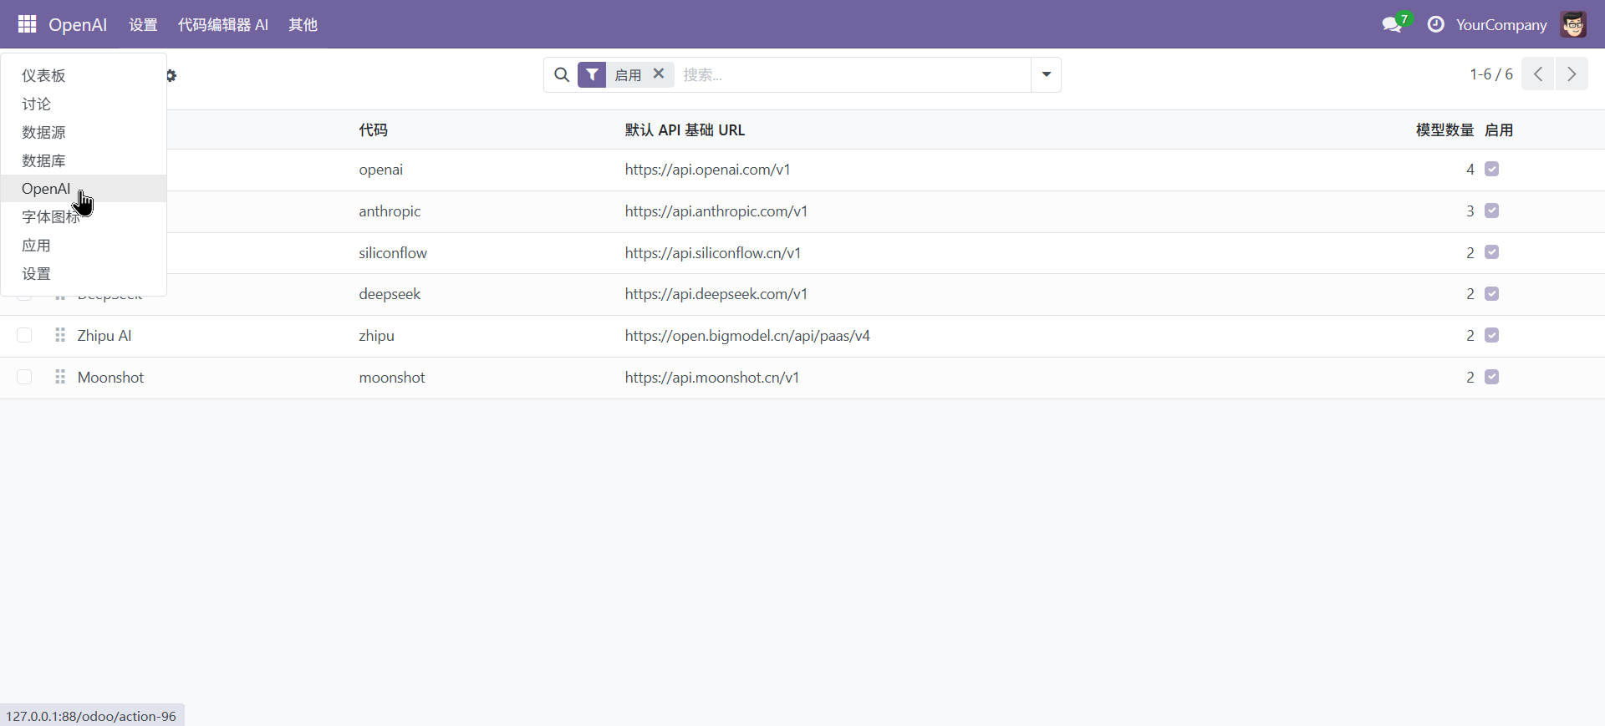Open the user avatar menu
1605x726 pixels.
(1572, 24)
